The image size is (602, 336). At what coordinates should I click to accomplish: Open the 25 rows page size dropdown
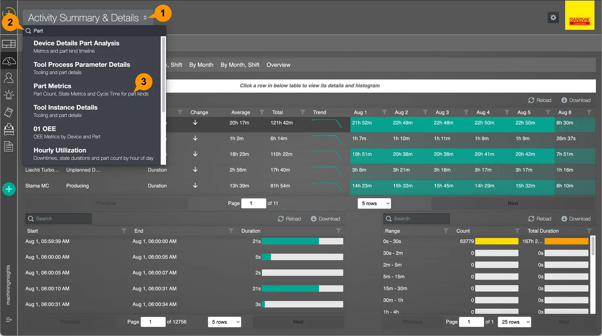[515, 322]
